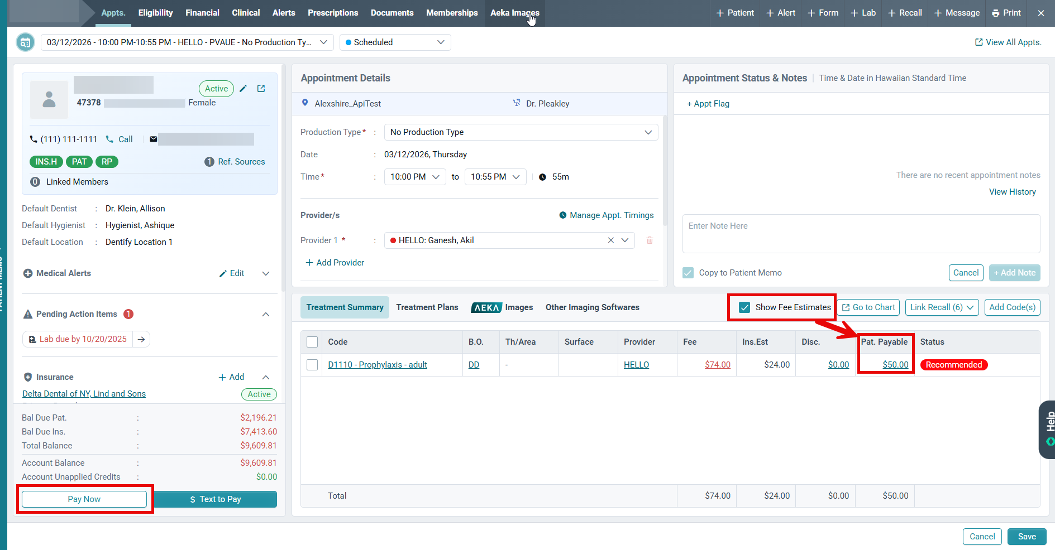Switch to the Clinical tab
This screenshot has height=550, width=1055.
[246, 13]
